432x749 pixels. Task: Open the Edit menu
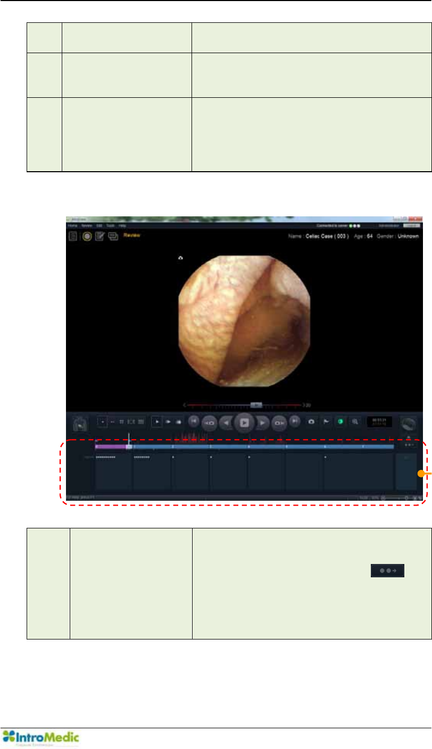coord(99,226)
